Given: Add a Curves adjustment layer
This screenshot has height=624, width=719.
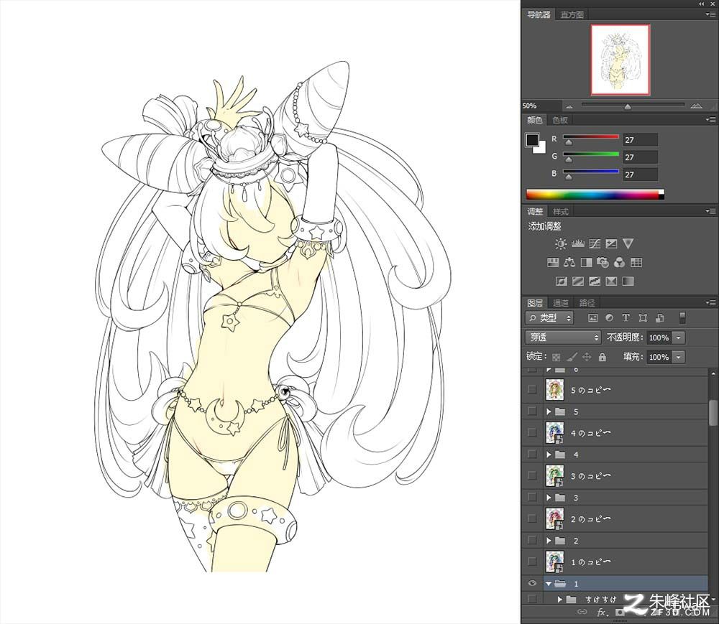Looking at the screenshot, I should click(595, 243).
